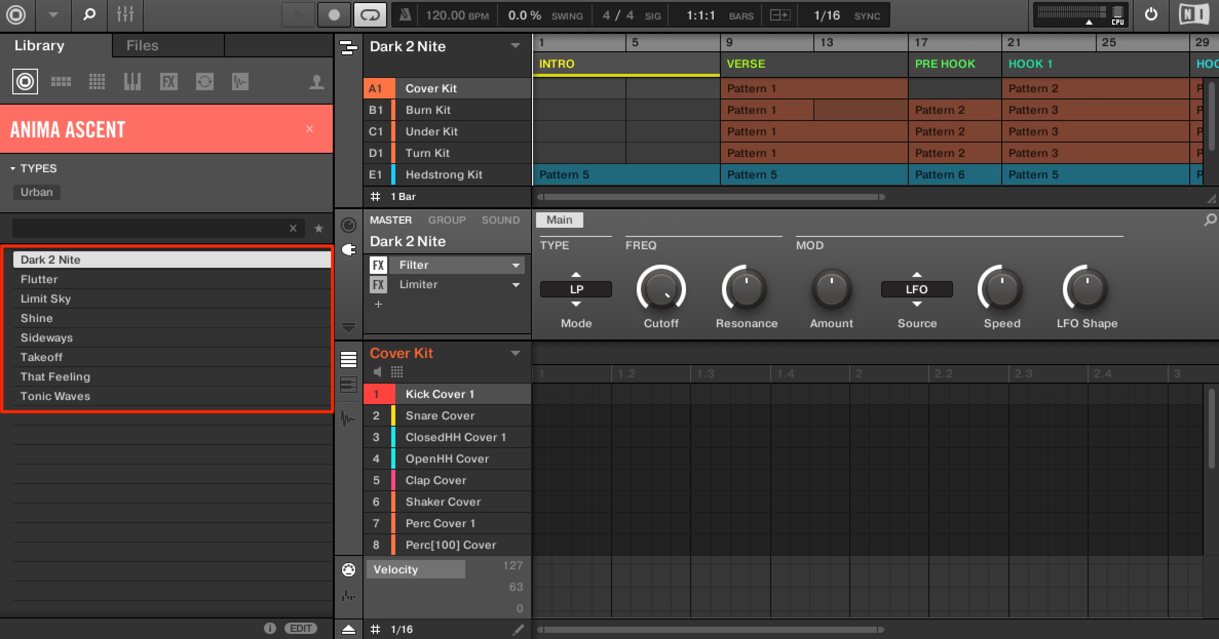
Task: Step LFO Source selector down
Action: tap(917, 304)
